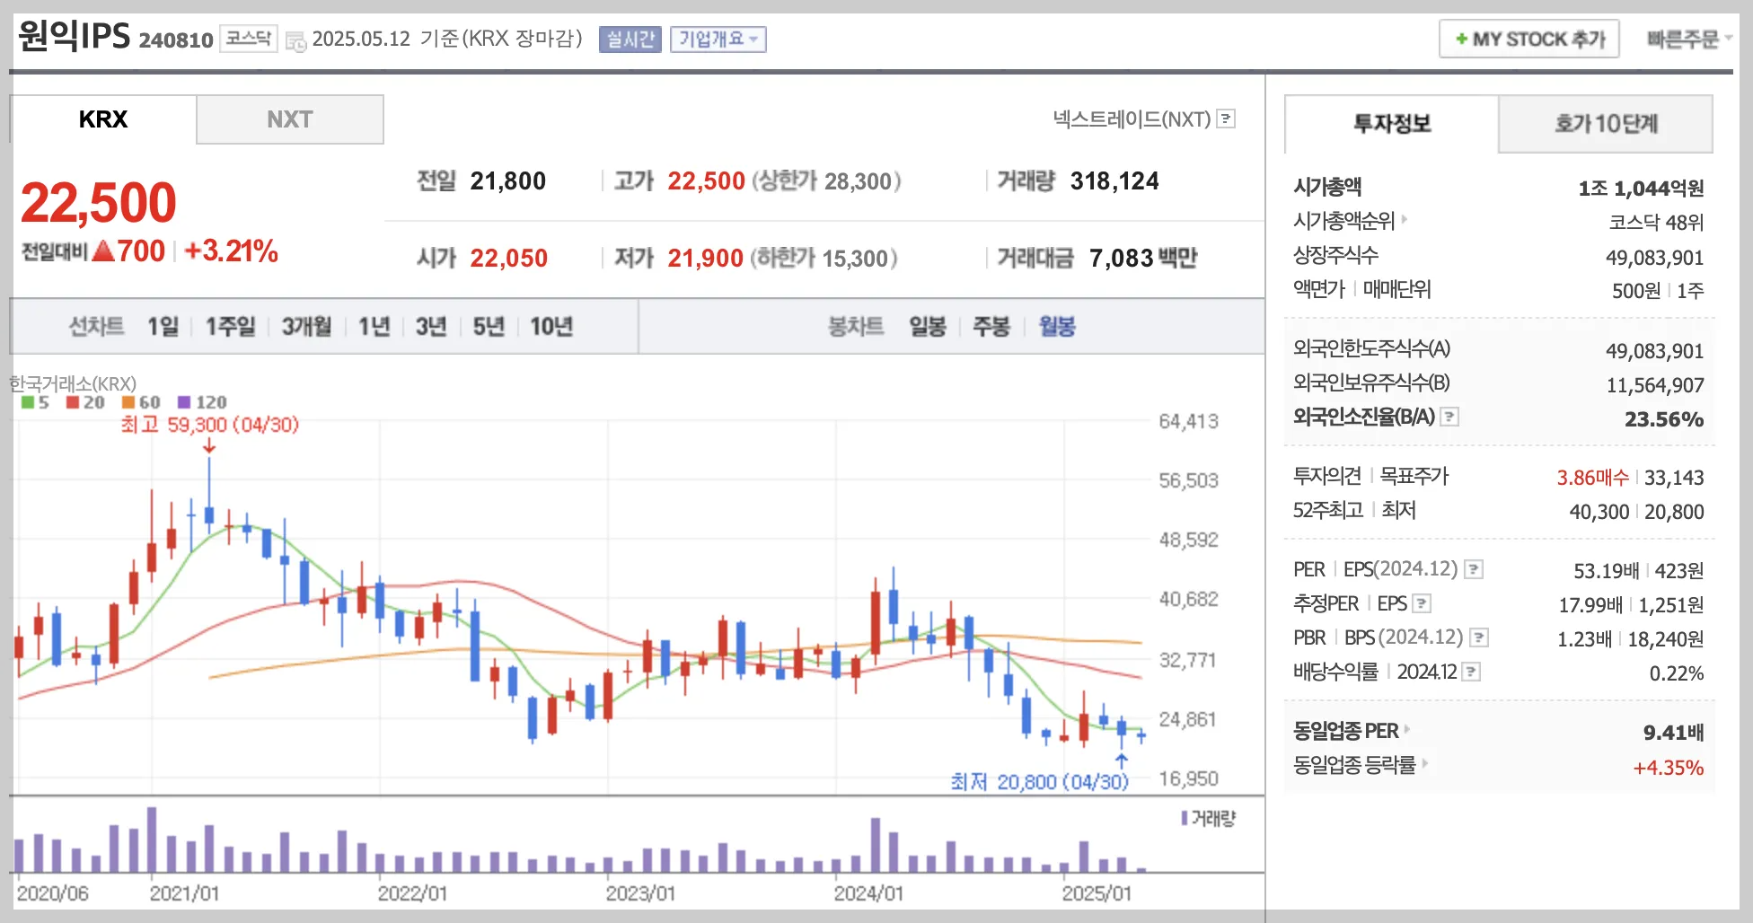Expand the 동일업종 등락률 arrow link

[1425, 763]
